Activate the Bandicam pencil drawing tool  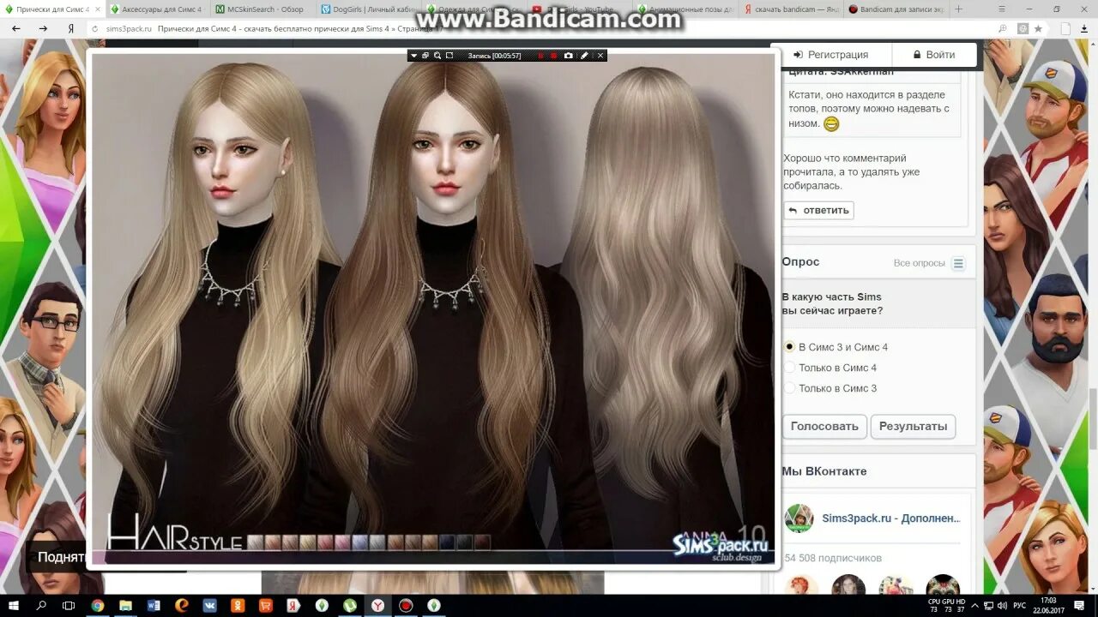coord(584,56)
